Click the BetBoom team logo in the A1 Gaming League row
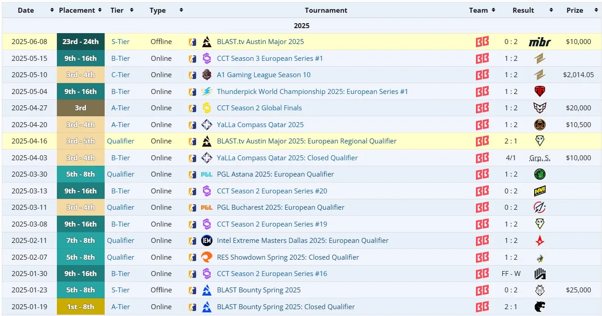Image resolution: width=602 pixels, height=316 pixels. coord(482,75)
